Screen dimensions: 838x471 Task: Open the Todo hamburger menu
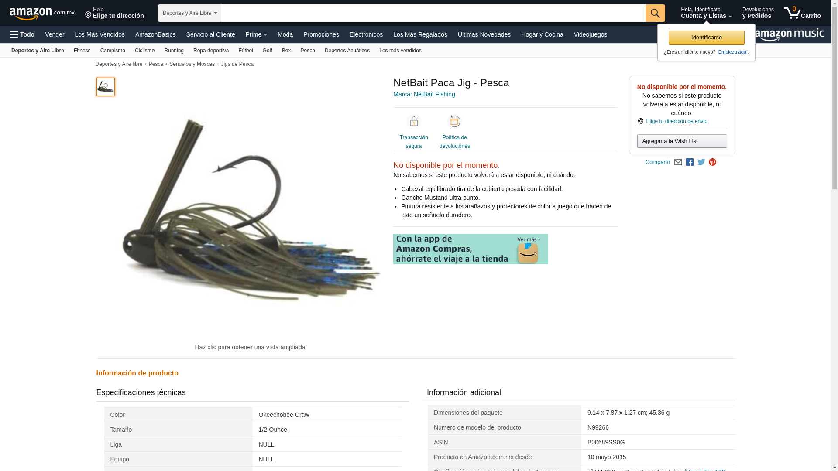coord(22,34)
